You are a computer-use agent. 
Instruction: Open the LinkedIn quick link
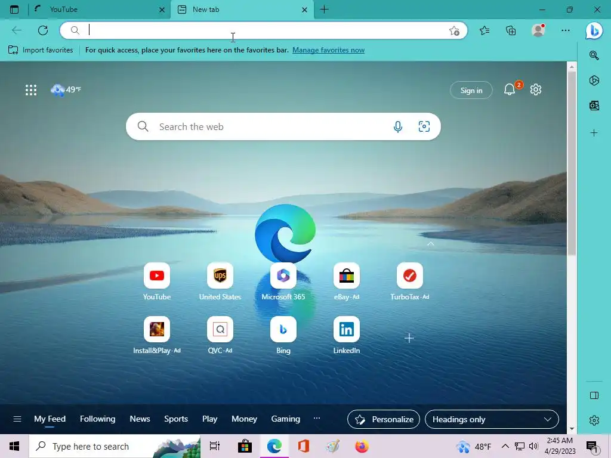pos(347,335)
